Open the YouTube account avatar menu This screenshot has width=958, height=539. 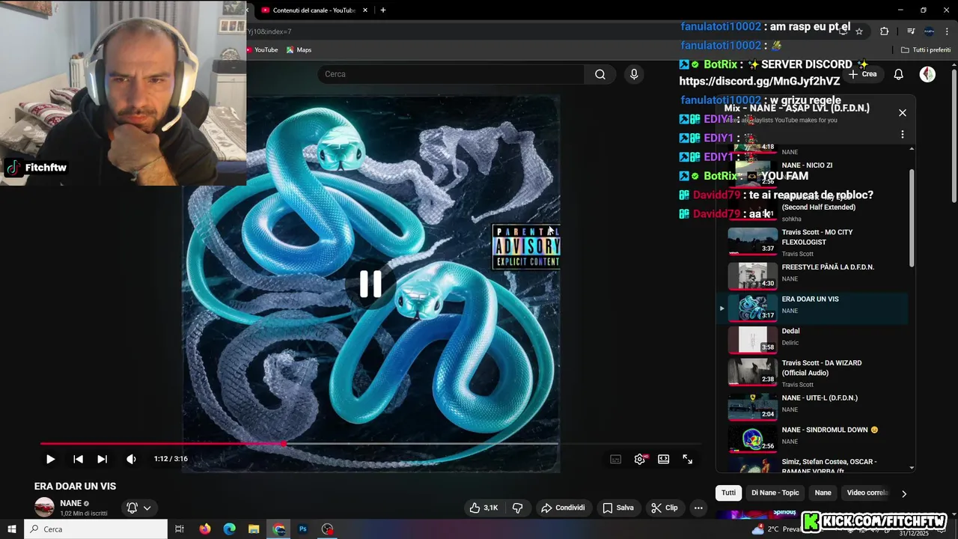pos(927,74)
